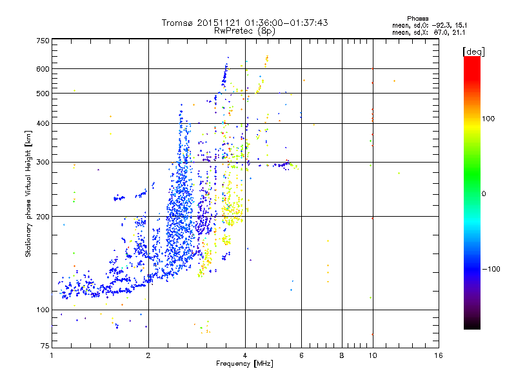Screen dimensions: 516x387
Task: Click the x-axis tick label '10'
Action: 373,355
